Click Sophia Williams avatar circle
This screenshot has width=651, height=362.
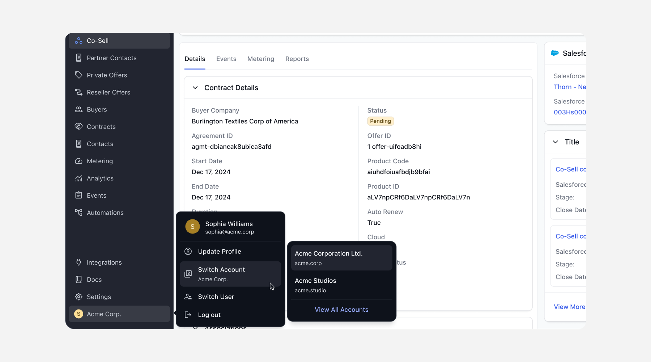192,227
